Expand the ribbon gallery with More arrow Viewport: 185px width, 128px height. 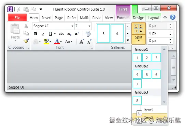click(x=128, y=40)
